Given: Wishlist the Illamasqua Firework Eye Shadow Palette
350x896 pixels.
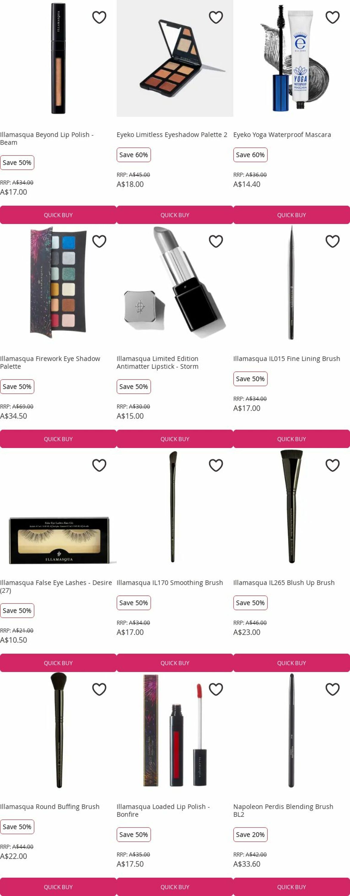Looking at the screenshot, I should [x=99, y=241].
